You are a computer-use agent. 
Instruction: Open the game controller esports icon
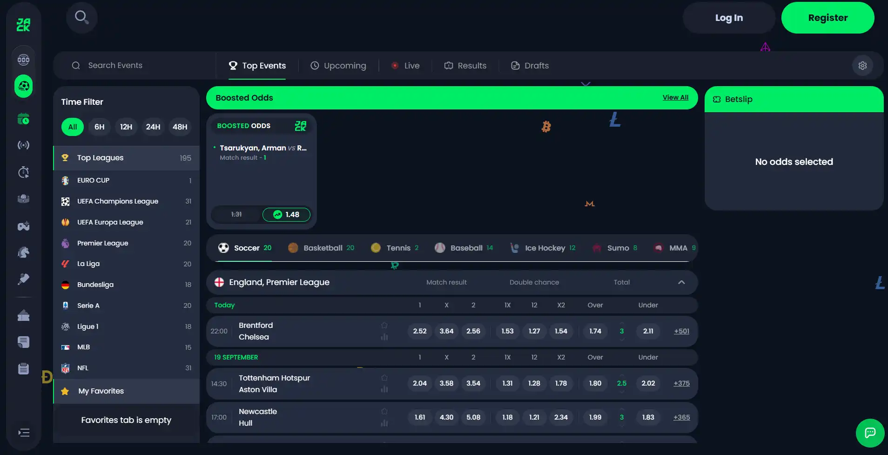[x=23, y=226]
